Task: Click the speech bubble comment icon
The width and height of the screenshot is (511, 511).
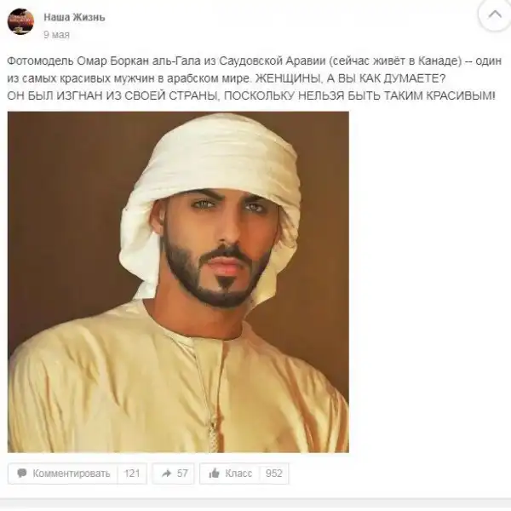Action: 21,474
